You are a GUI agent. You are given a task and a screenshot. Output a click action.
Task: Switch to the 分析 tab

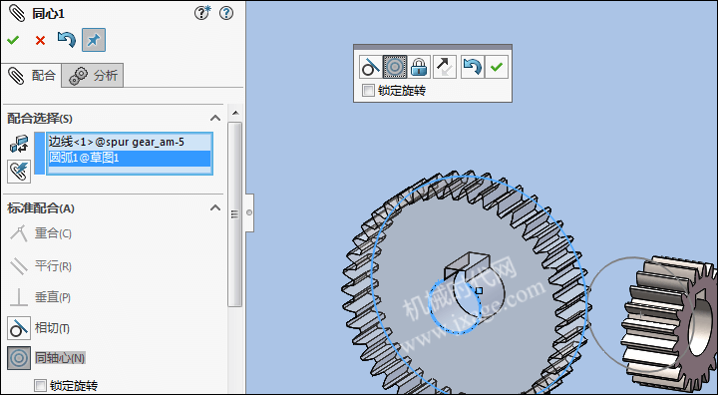tap(93, 75)
